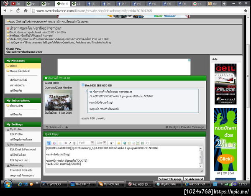The height and width of the screenshot is (196, 251).
Task: Open the browser home page icon
Action: point(26,11)
